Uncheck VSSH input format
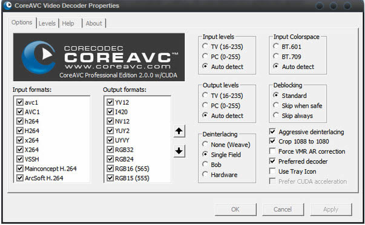The width and height of the screenshot is (365, 225). pyautogui.click(x=20, y=159)
